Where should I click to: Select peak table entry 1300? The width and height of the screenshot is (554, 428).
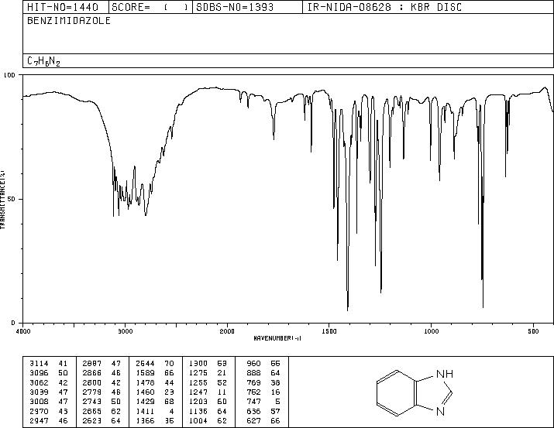click(x=208, y=364)
